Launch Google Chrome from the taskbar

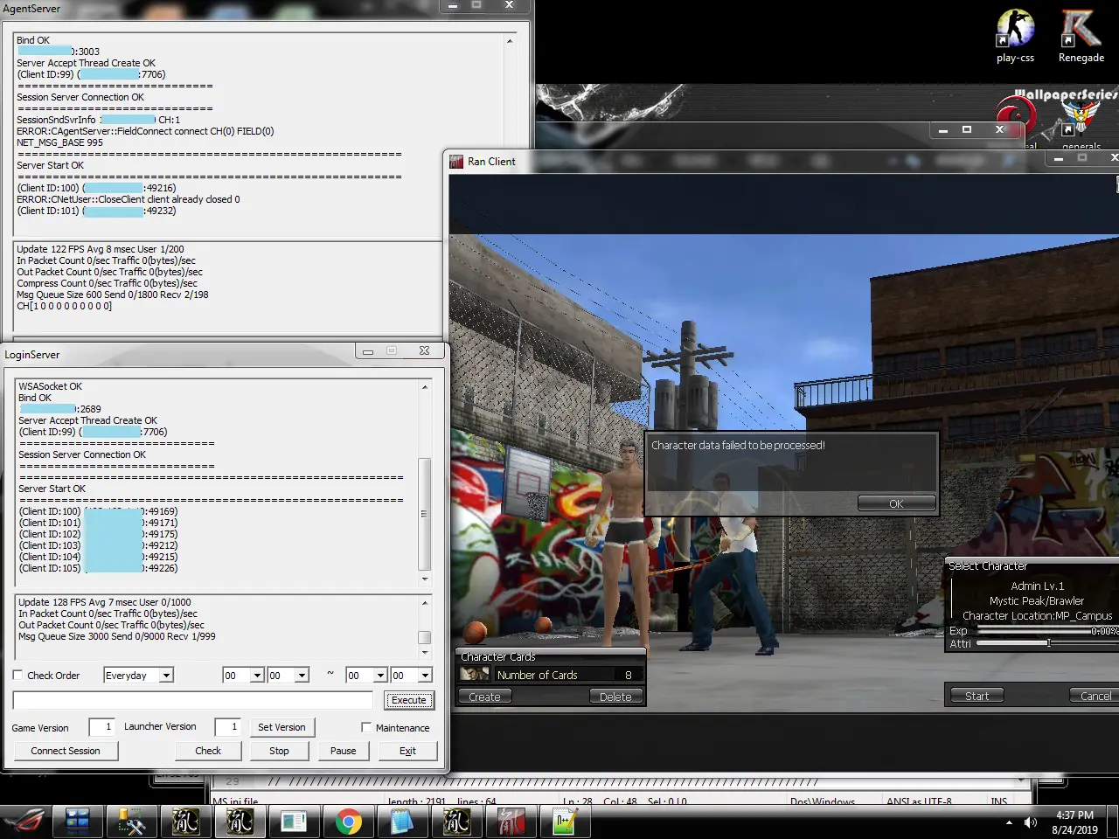(349, 822)
